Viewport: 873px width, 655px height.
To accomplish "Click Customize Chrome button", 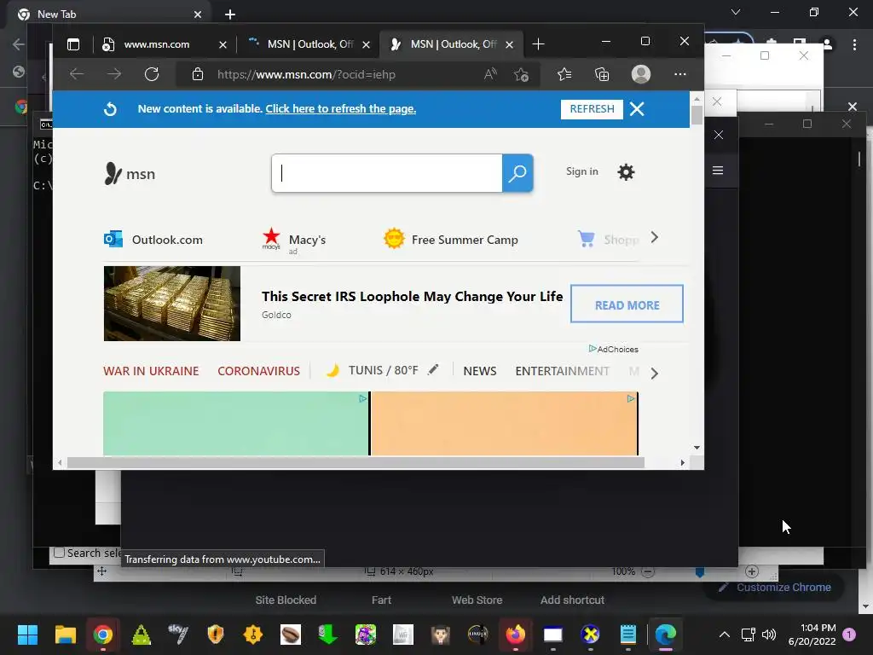I will pyautogui.click(x=774, y=588).
